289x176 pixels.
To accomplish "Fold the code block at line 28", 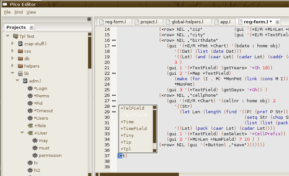I will (x=114, y=106).
